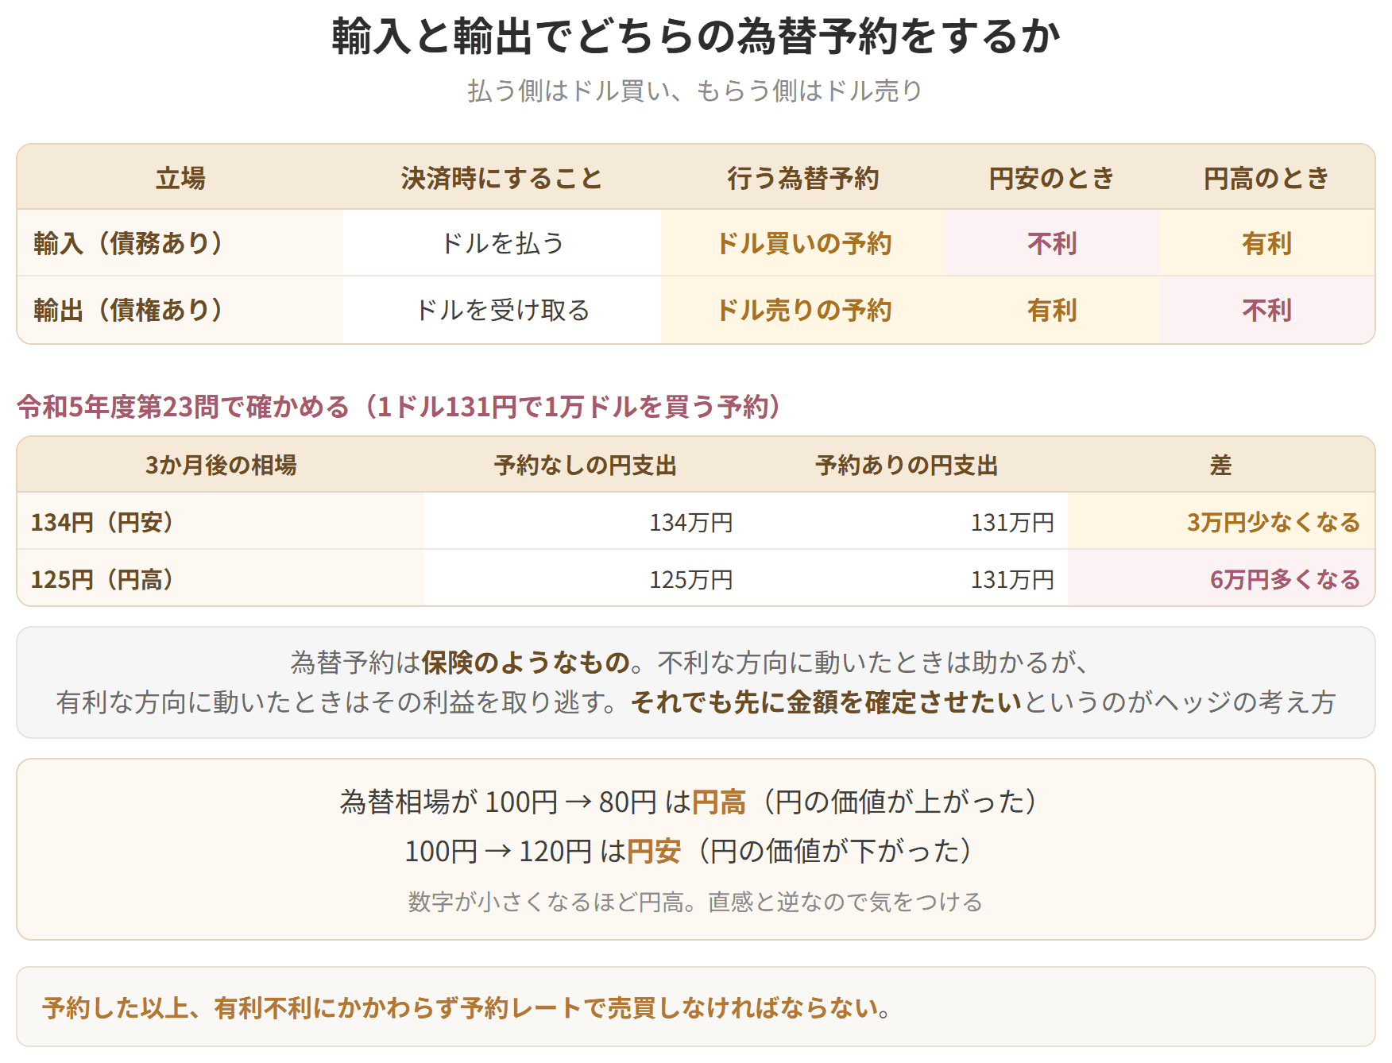Click 有利 in the 輸入 row

pos(1266,243)
